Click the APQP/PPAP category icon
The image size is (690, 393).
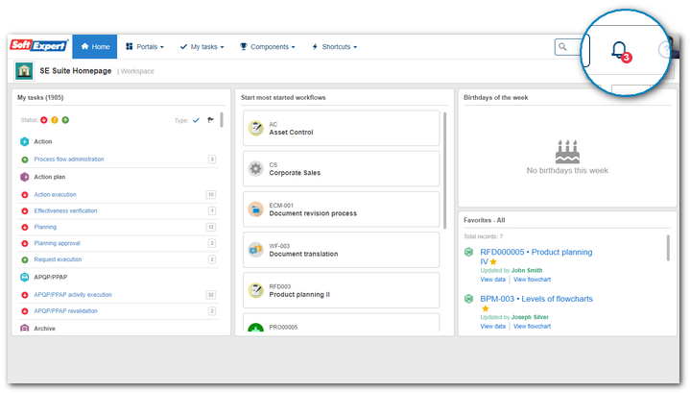[x=25, y=277]
